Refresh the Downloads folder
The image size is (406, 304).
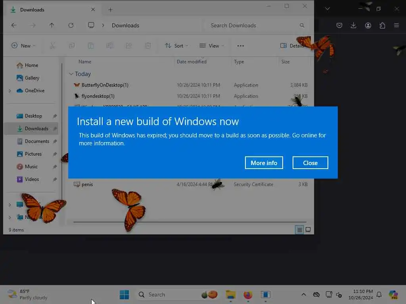point(71,25)
